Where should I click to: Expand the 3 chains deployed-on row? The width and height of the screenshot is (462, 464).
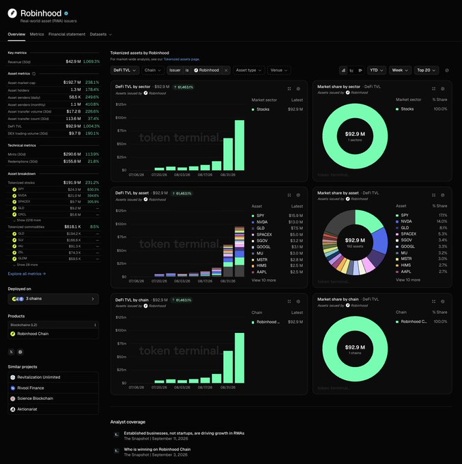[x=53, y=299]
